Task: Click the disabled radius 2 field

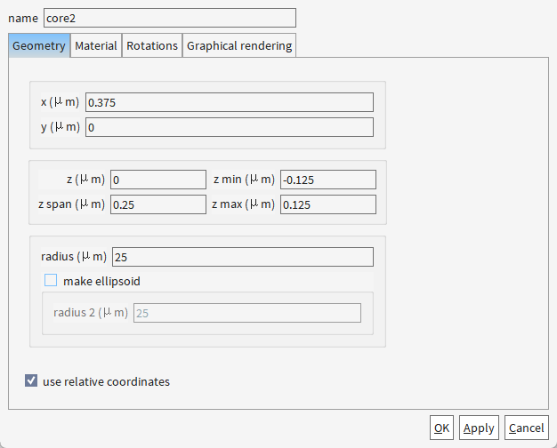Action: pos(247,313)
